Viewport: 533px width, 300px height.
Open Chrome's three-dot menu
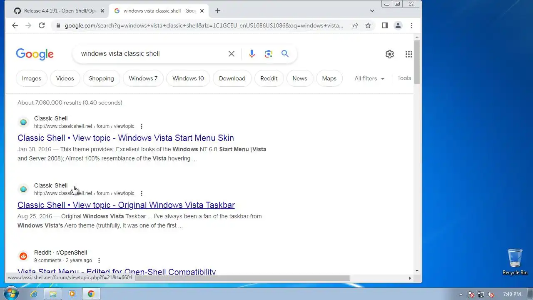pyautogui.click(x=411, y=25)
